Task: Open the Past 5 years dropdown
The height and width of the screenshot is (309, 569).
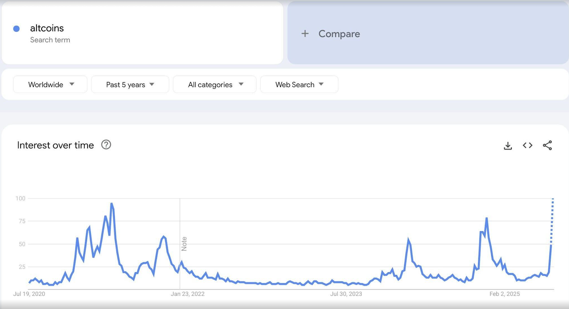Action: [130, 85]
